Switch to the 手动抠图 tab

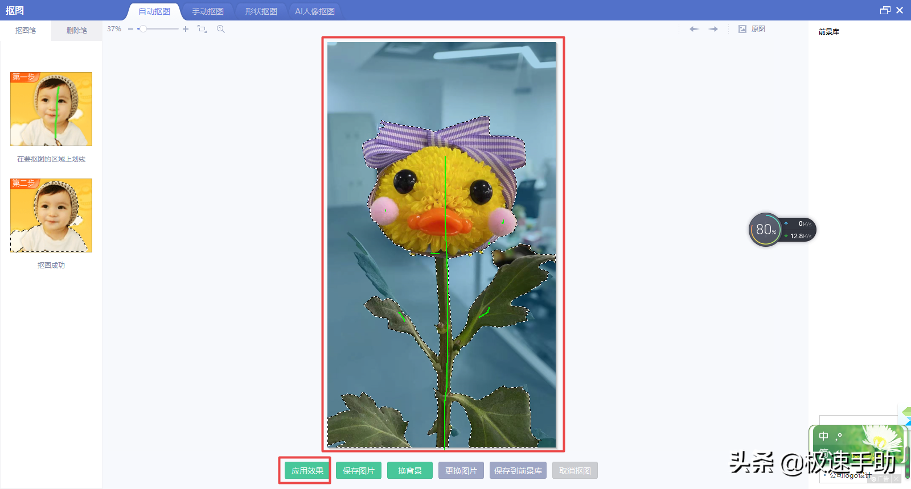tap(207, 11)
